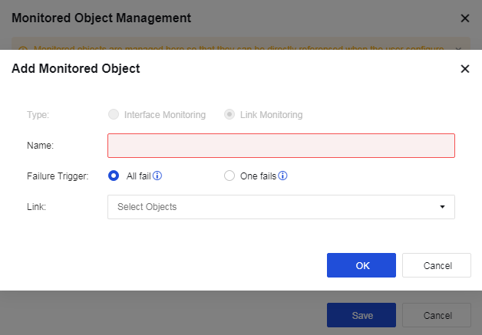This screenshot has height=335, width=482.
Task: Click the Link dropdown arrow
Action: (x=442, y=207)
